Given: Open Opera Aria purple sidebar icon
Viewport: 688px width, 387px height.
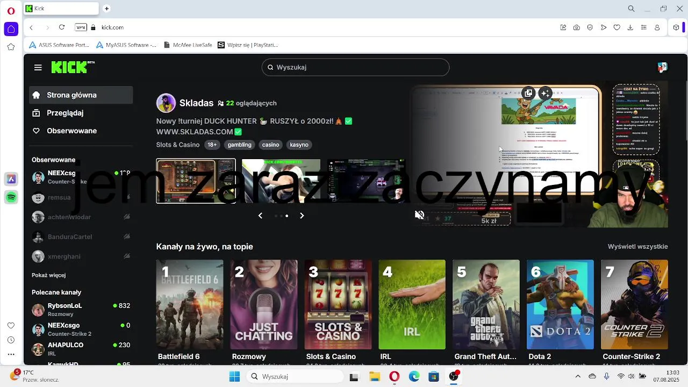Looking at the screenshot, I should click(11, 178).
